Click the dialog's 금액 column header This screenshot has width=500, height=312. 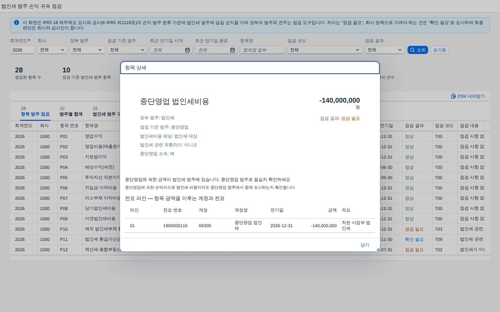click(332, 210)
